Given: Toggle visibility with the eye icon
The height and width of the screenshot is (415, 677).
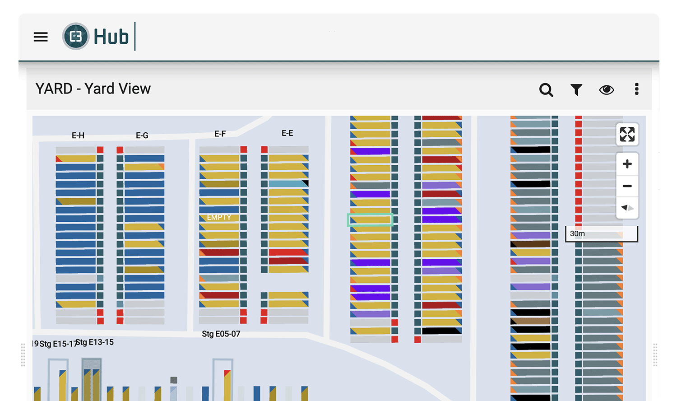Looking at the screenshot, I should tap(607, 89).
